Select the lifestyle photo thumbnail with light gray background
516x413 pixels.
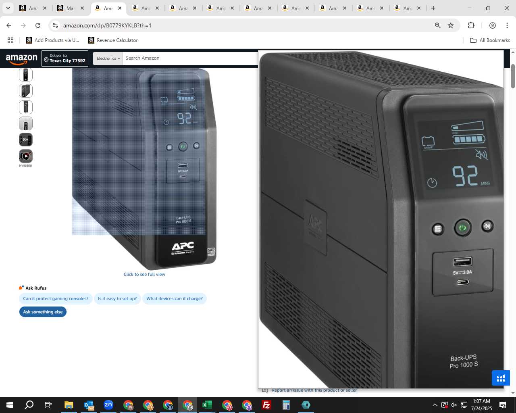point(26,123)
